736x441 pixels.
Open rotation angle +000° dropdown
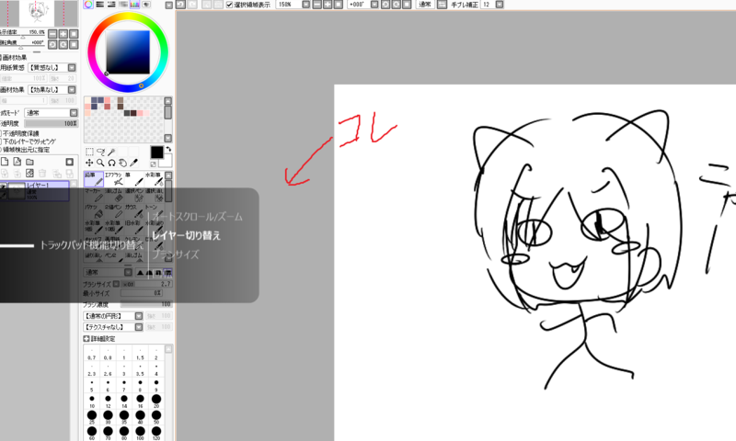pyautogui.click(x=374, y=5)
